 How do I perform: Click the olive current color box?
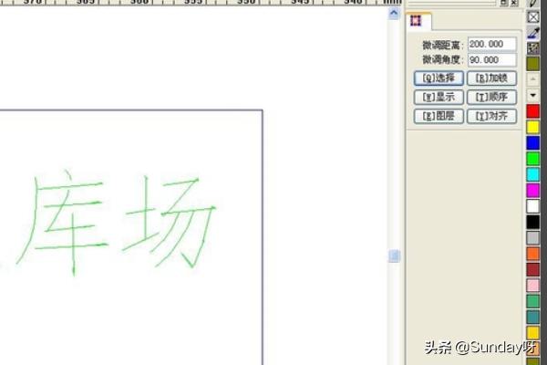coord(533,63)
